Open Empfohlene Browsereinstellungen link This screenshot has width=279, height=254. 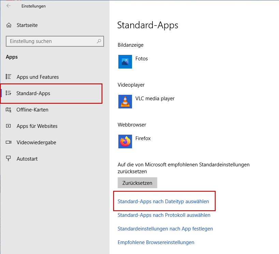156,242
